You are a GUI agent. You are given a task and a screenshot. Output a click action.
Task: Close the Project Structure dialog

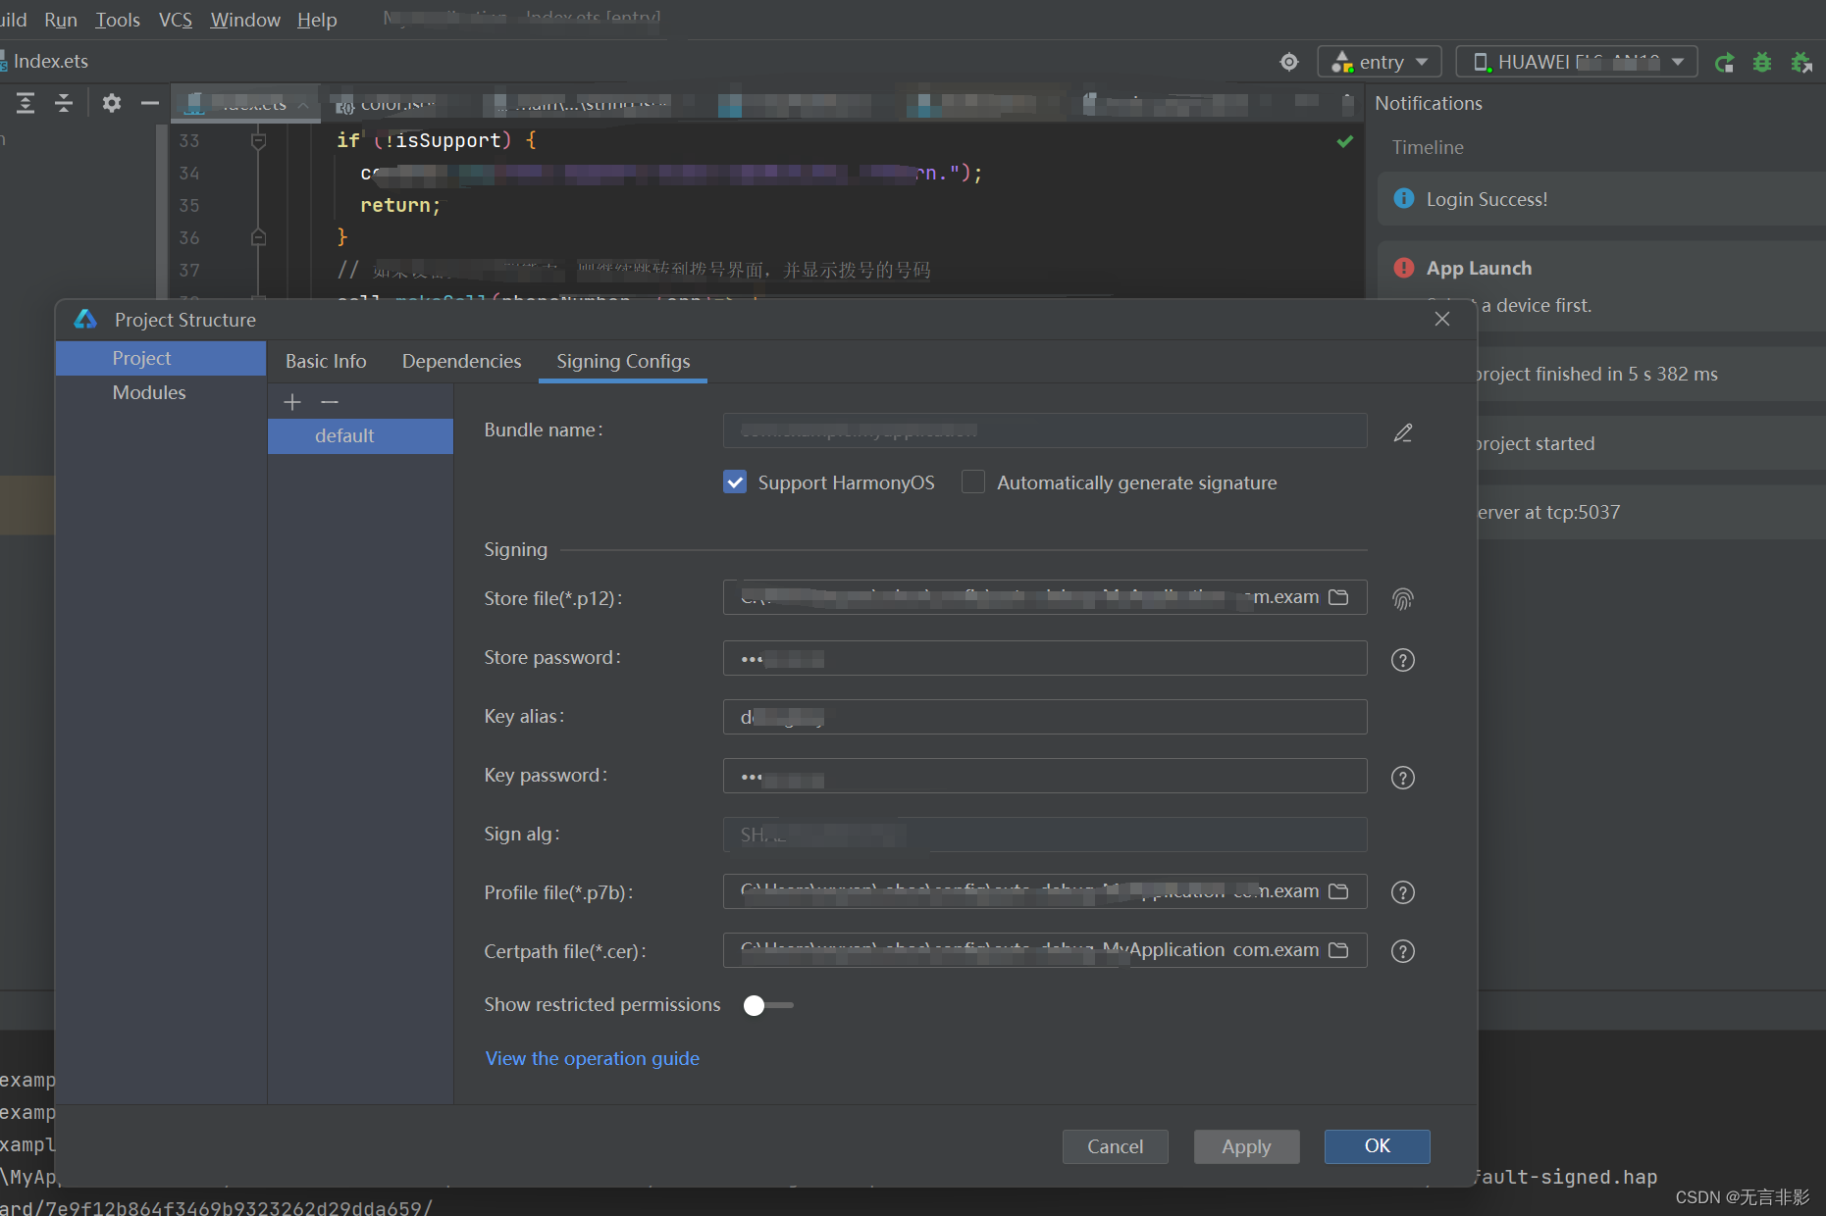1442,319
